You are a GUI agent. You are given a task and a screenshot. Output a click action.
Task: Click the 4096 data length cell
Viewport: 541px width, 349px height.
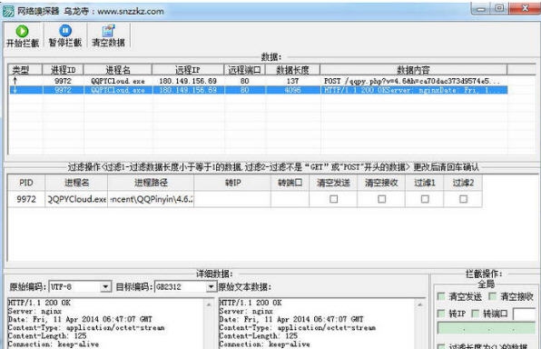point(292,90)
